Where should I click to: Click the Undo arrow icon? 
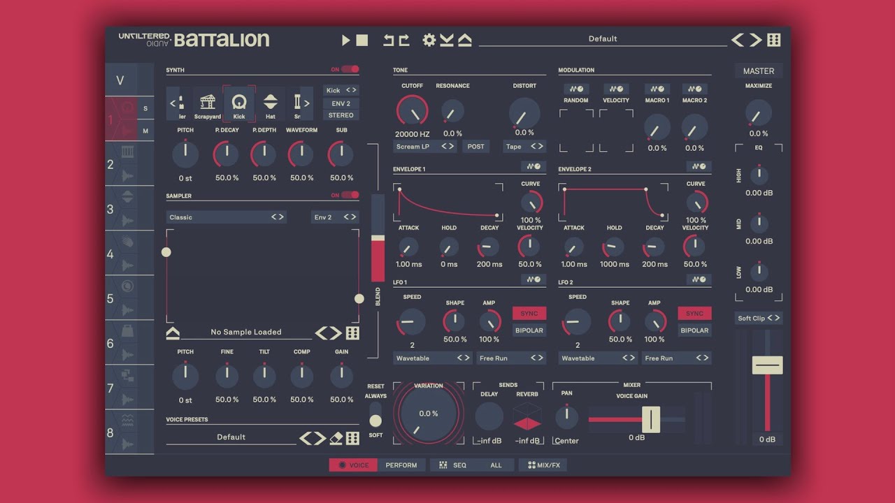(x=389, y=41)
